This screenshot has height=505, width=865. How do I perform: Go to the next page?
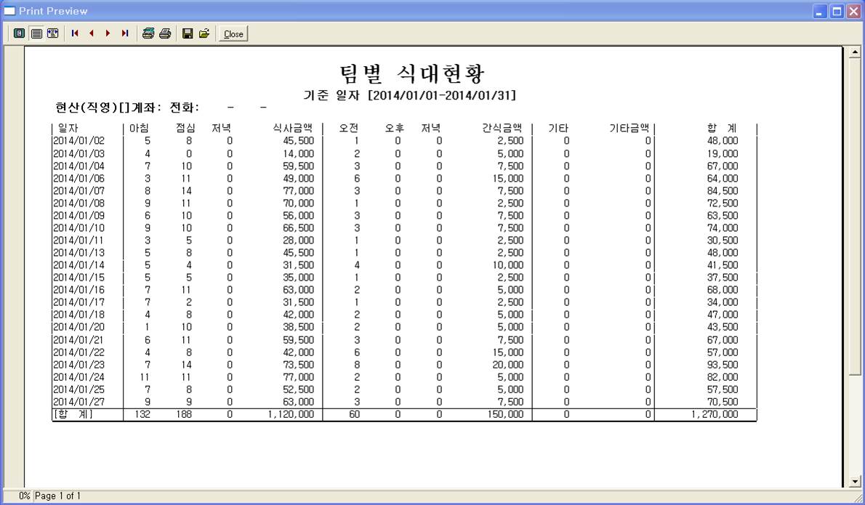coord(108,33)
